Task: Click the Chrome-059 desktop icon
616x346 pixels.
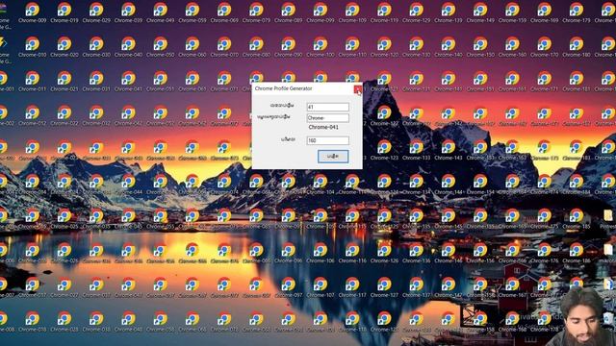Action: pyautogui.click(x=192, y=12)
